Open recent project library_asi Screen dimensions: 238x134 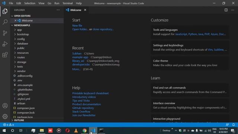coord(78,61)
